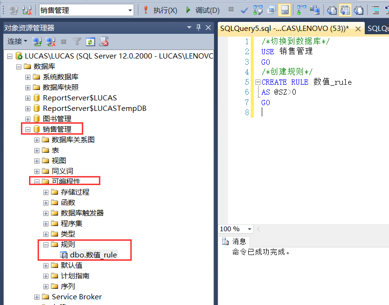Click the 命令已成功完成。 message text

pos(261,252)
